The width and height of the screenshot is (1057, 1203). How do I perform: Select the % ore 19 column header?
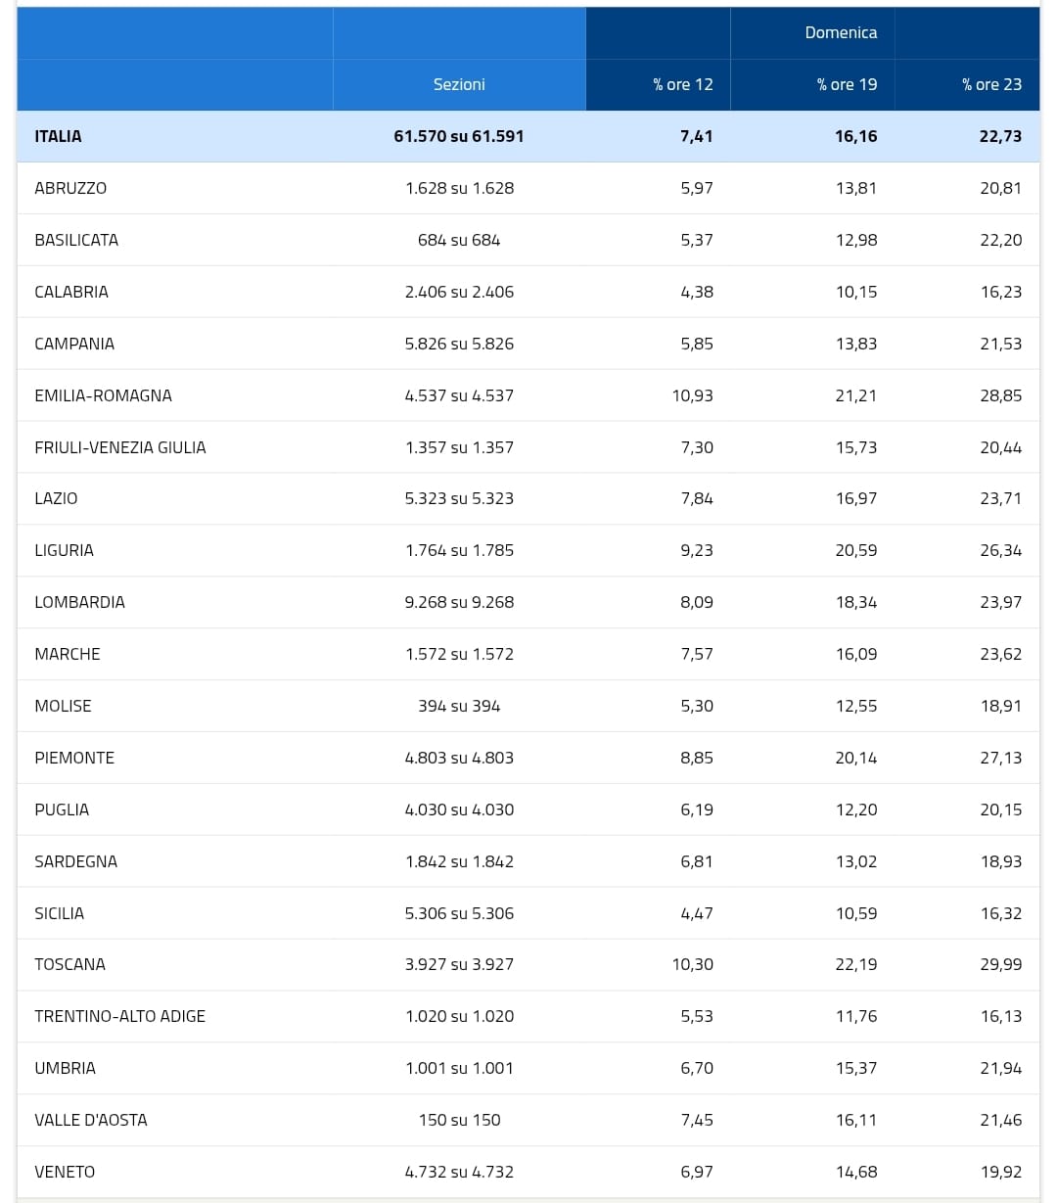848,84
